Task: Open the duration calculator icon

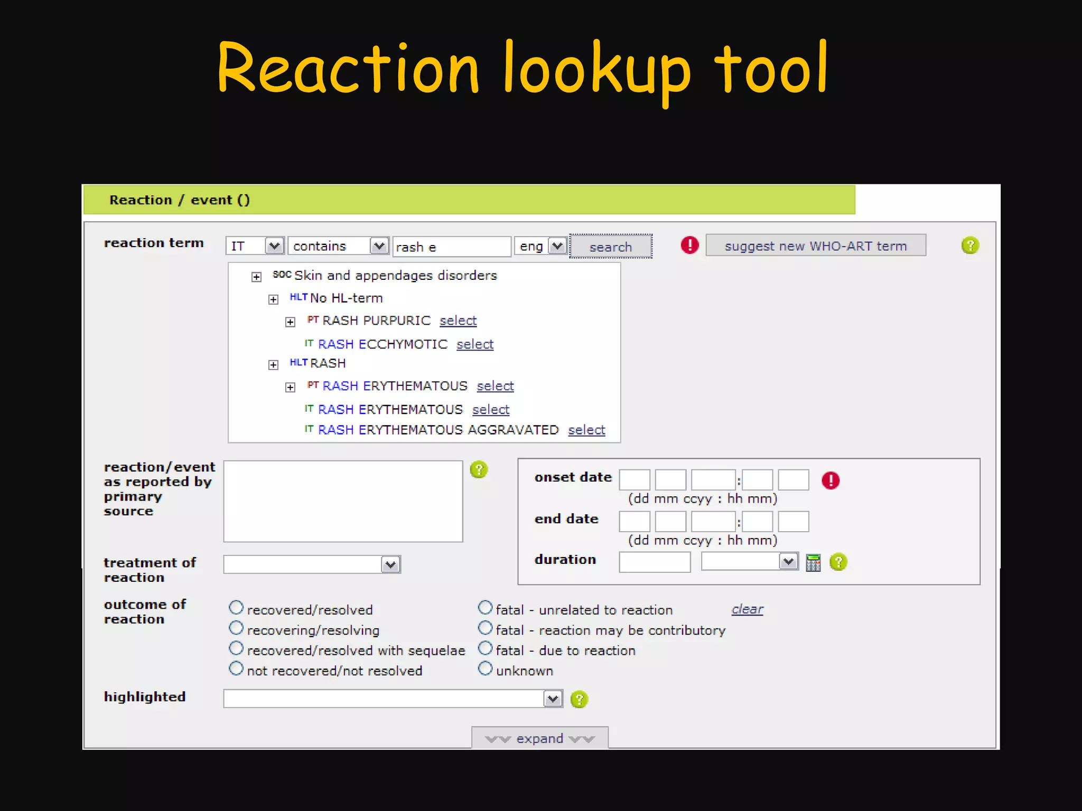Action: click(813, 563)
